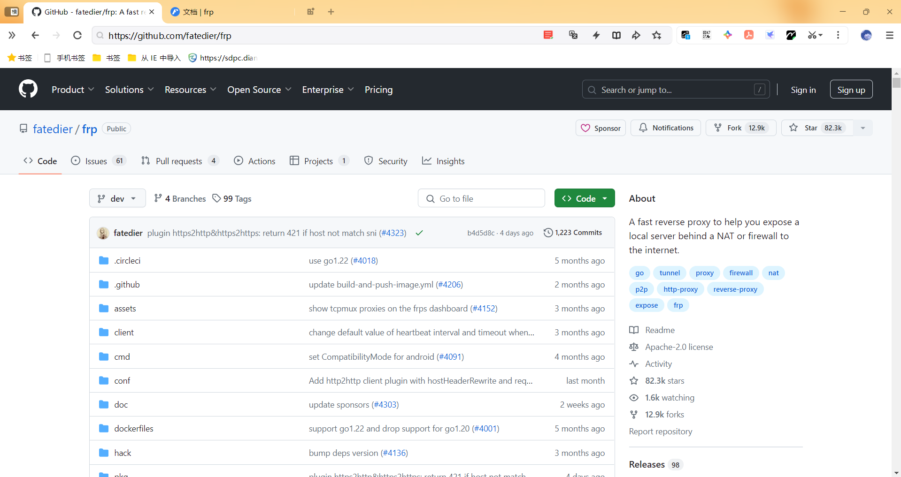Open the commit history clock icon
The image size is (901, 477).
coord(548,233)
